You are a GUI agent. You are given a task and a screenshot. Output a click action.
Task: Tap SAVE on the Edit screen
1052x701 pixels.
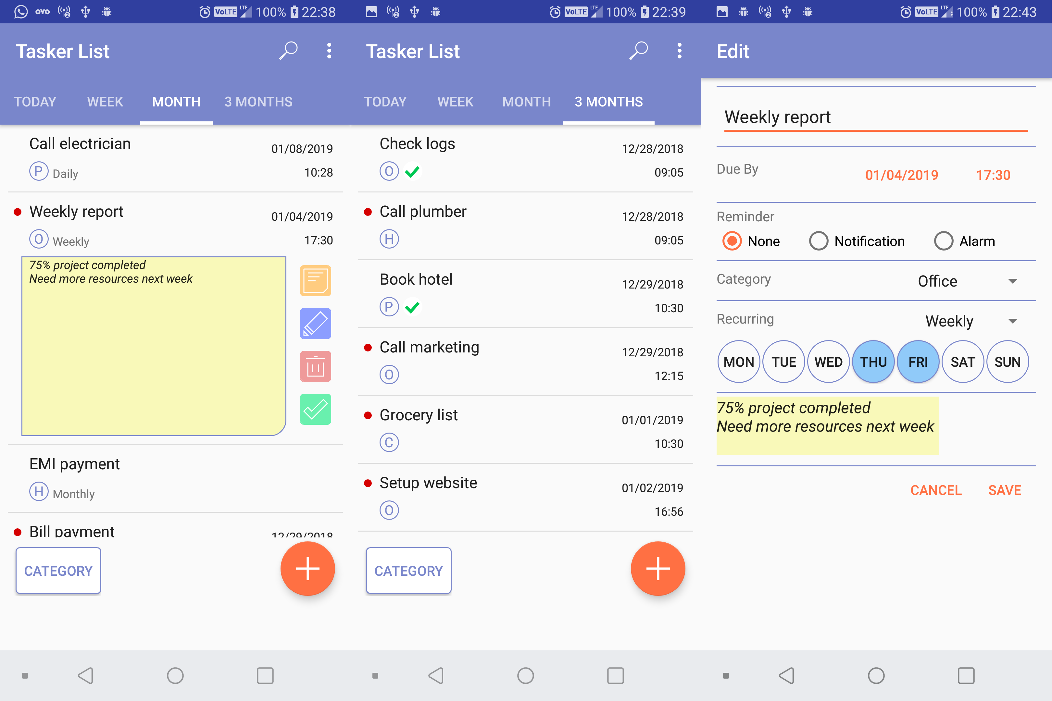pos(1005,490)
